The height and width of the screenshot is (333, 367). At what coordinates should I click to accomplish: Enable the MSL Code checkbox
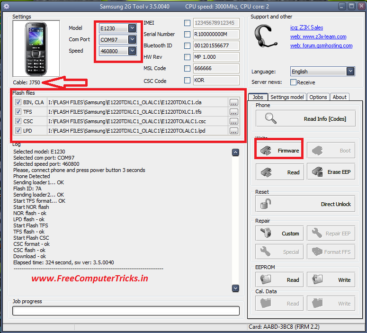coord(187,68)
